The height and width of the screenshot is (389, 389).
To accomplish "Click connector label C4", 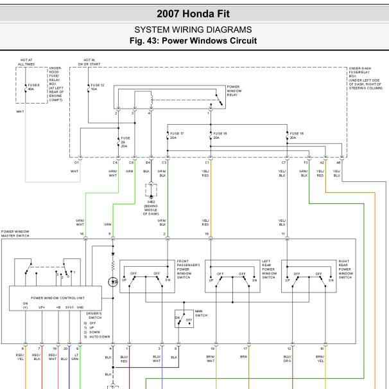I will click(115, 163).
